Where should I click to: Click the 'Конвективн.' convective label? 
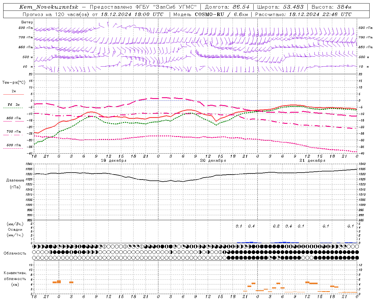(x=15, y=273)
